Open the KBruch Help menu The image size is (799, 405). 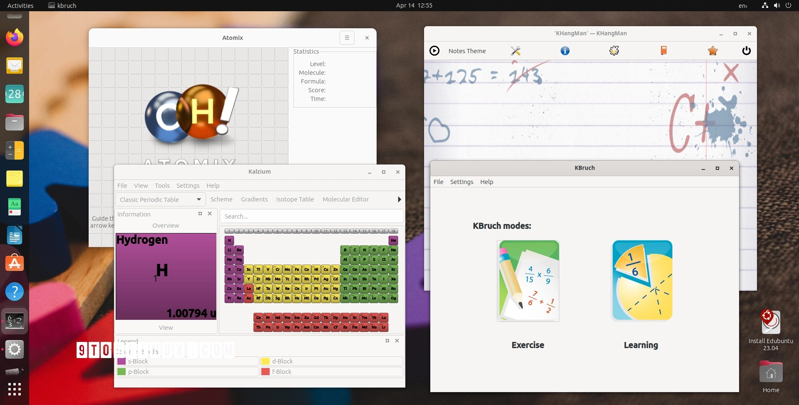coord(487,182)
